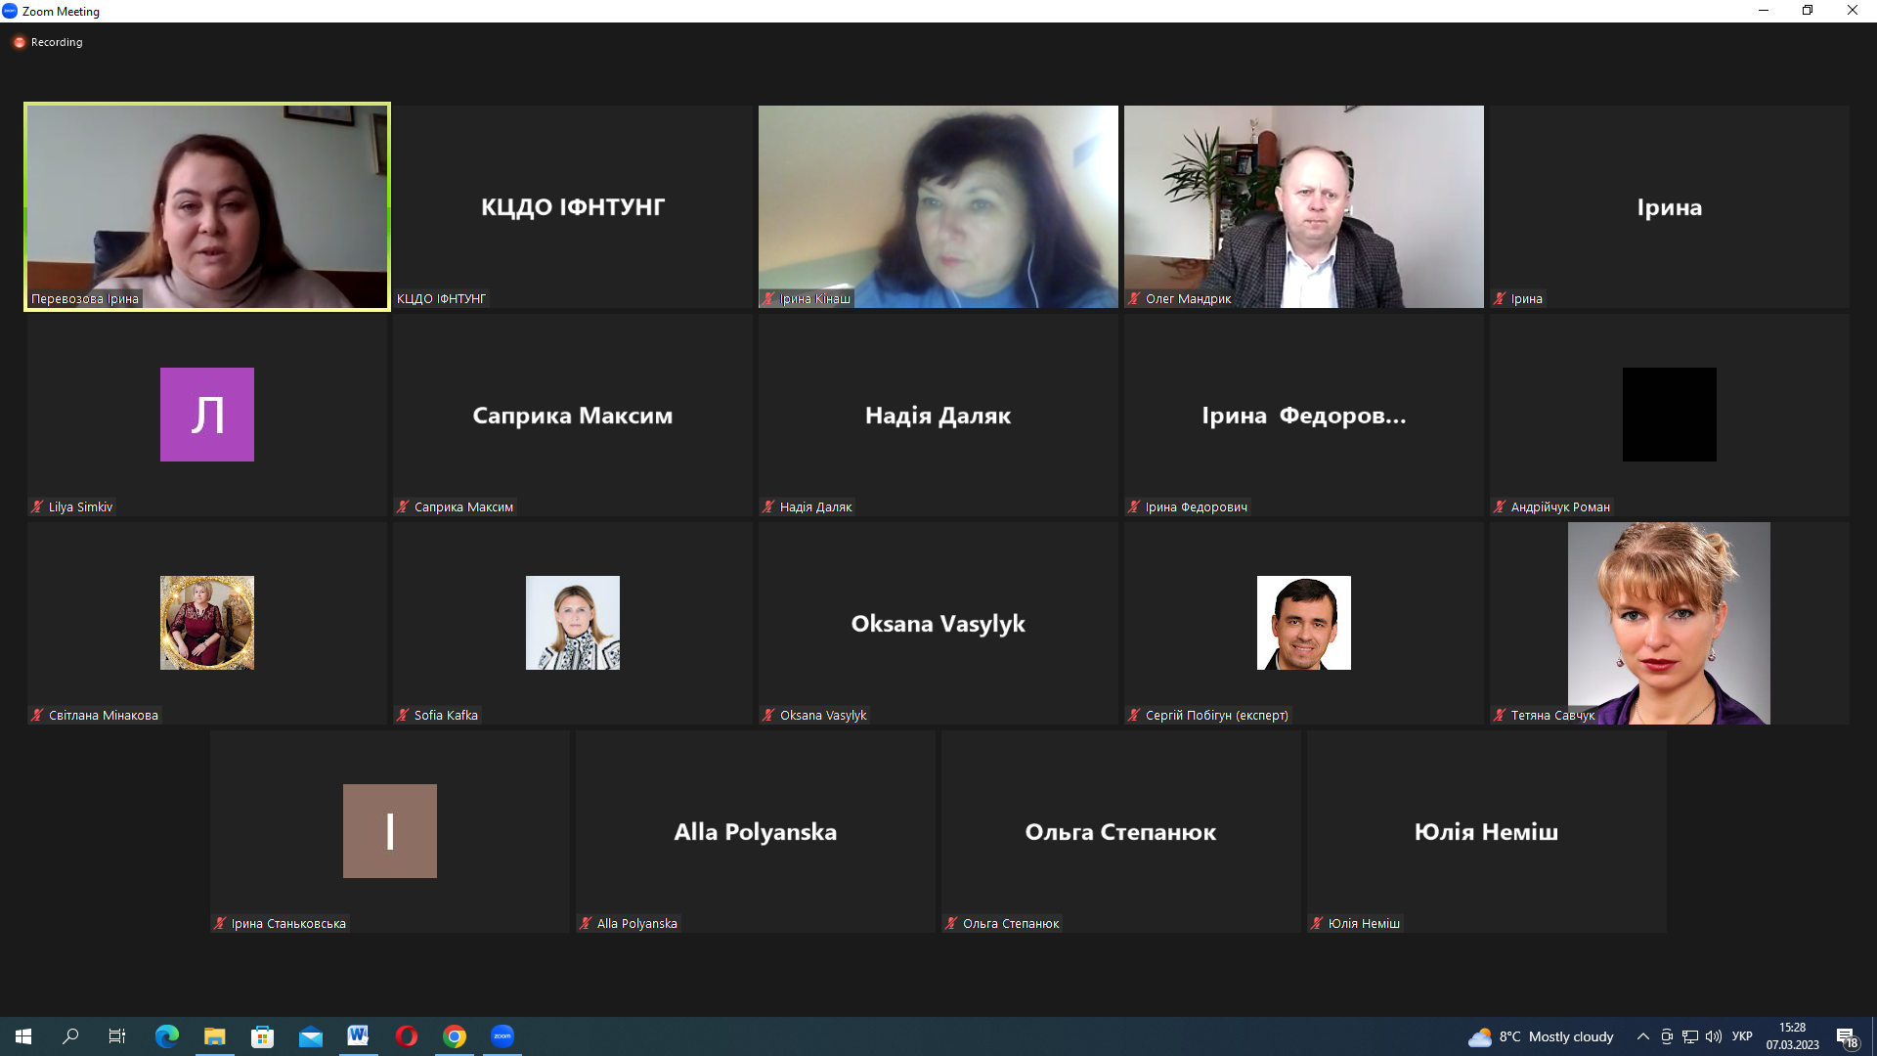This screenshot has width=1877, height=1056.
Task: Select the purple Л avatar of Lilya Simkiv
Action: pyautogui.click(x=207, y=415)
